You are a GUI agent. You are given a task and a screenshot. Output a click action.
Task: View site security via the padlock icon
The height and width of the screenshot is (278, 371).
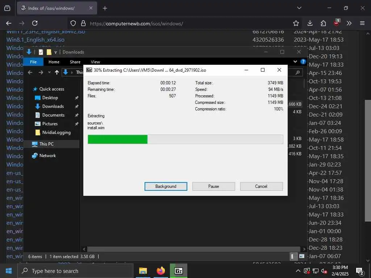pyautogui.click(x=83, y=23)
